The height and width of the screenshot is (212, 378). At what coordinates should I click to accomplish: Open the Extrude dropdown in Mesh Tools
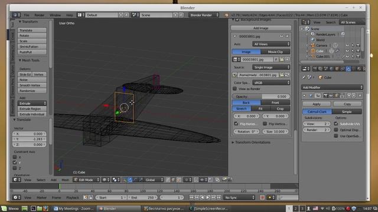[32, 103]
